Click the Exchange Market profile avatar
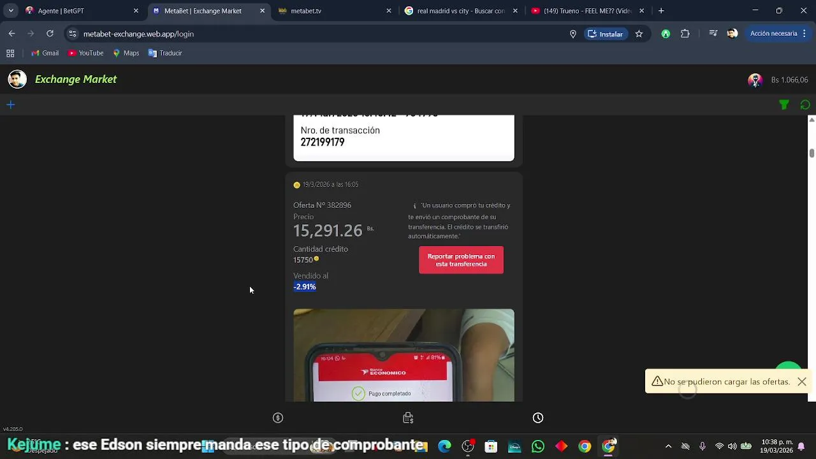Viewport: 816px width, 459px height. click(x=17, y=79)
